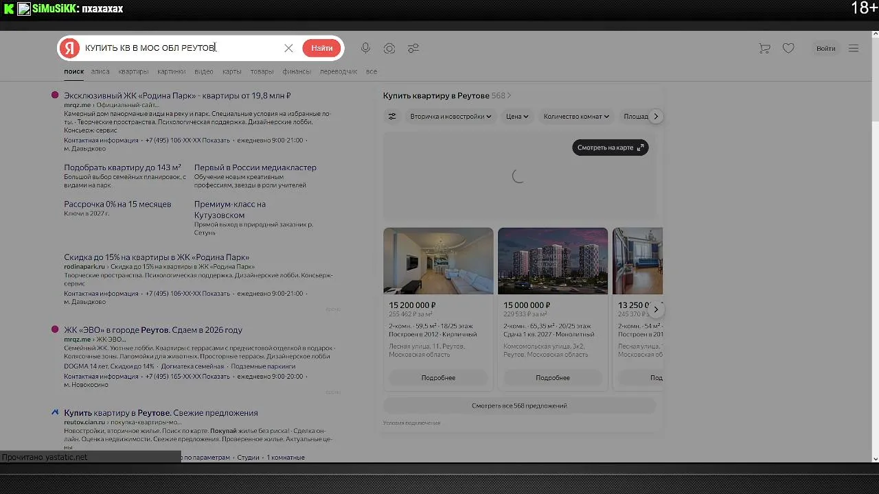Open Купить квартиру в Реутове. Свежие предложения link
Screen dimensions: 879x494
tap(161, 413)
